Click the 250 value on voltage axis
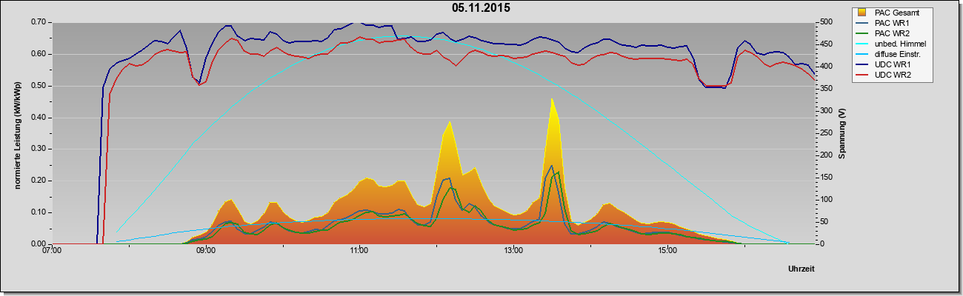Image resolution: width=963 pixels, height=296 pixels. point(827,133)
